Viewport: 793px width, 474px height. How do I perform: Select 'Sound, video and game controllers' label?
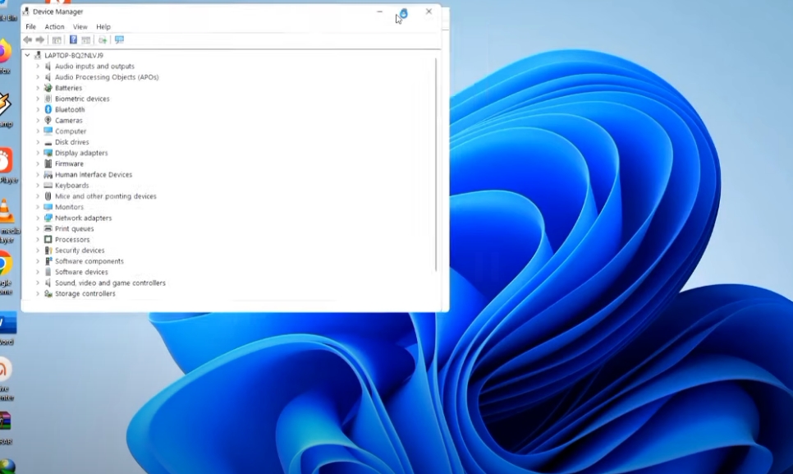coord(110,283)
